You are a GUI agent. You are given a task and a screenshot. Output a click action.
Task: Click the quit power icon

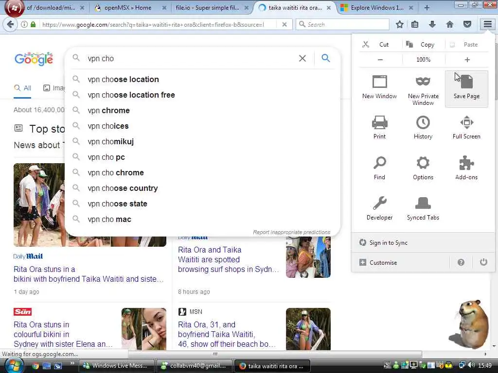[483, 262]
